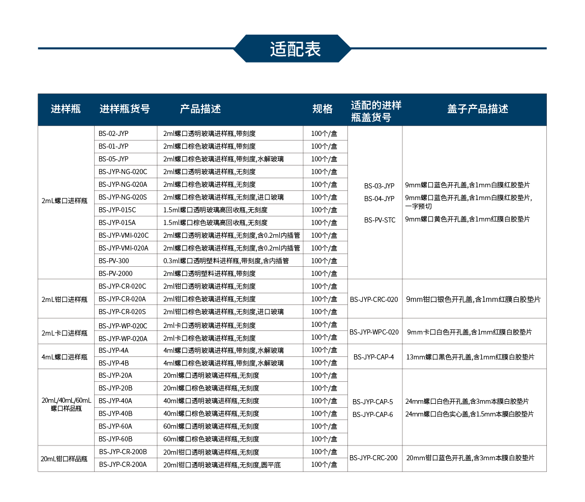Select product code BS-02-JYP
Screen dimensions: 585x502
click(114, 133)
